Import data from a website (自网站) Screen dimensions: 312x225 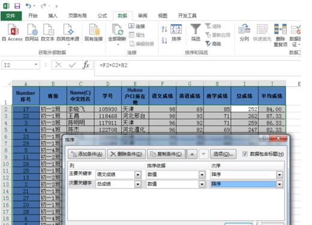tap(32, 32)
